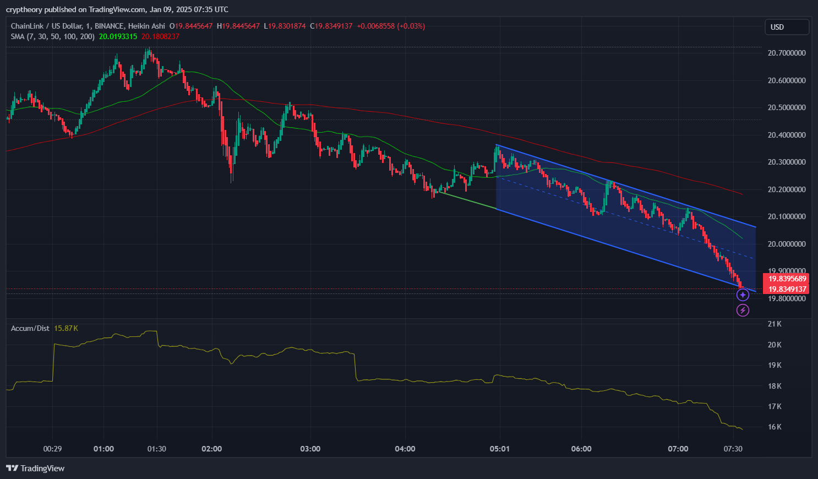Click the 20.7000000 price axis label

tap(787, 53)
